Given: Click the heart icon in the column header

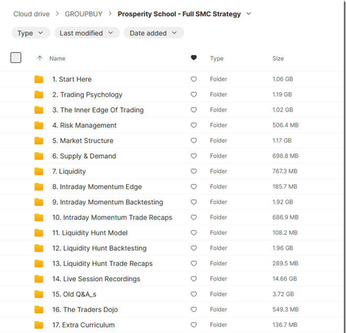Looking at the screenshot, I should tap(194, 58).
